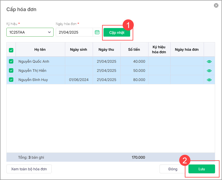Click birth date 01/06/2024 cell
This screenshot has width=222, height=180.
[79, 80]
